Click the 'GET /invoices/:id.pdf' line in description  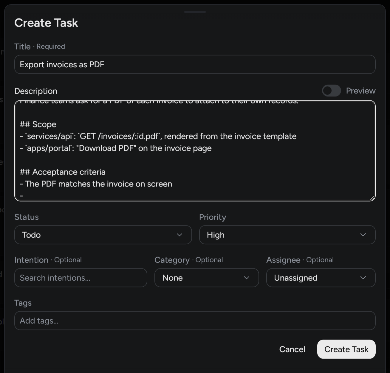[158, 136]
